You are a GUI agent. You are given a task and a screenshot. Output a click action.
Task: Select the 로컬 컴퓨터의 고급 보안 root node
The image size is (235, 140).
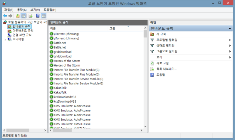28,22
